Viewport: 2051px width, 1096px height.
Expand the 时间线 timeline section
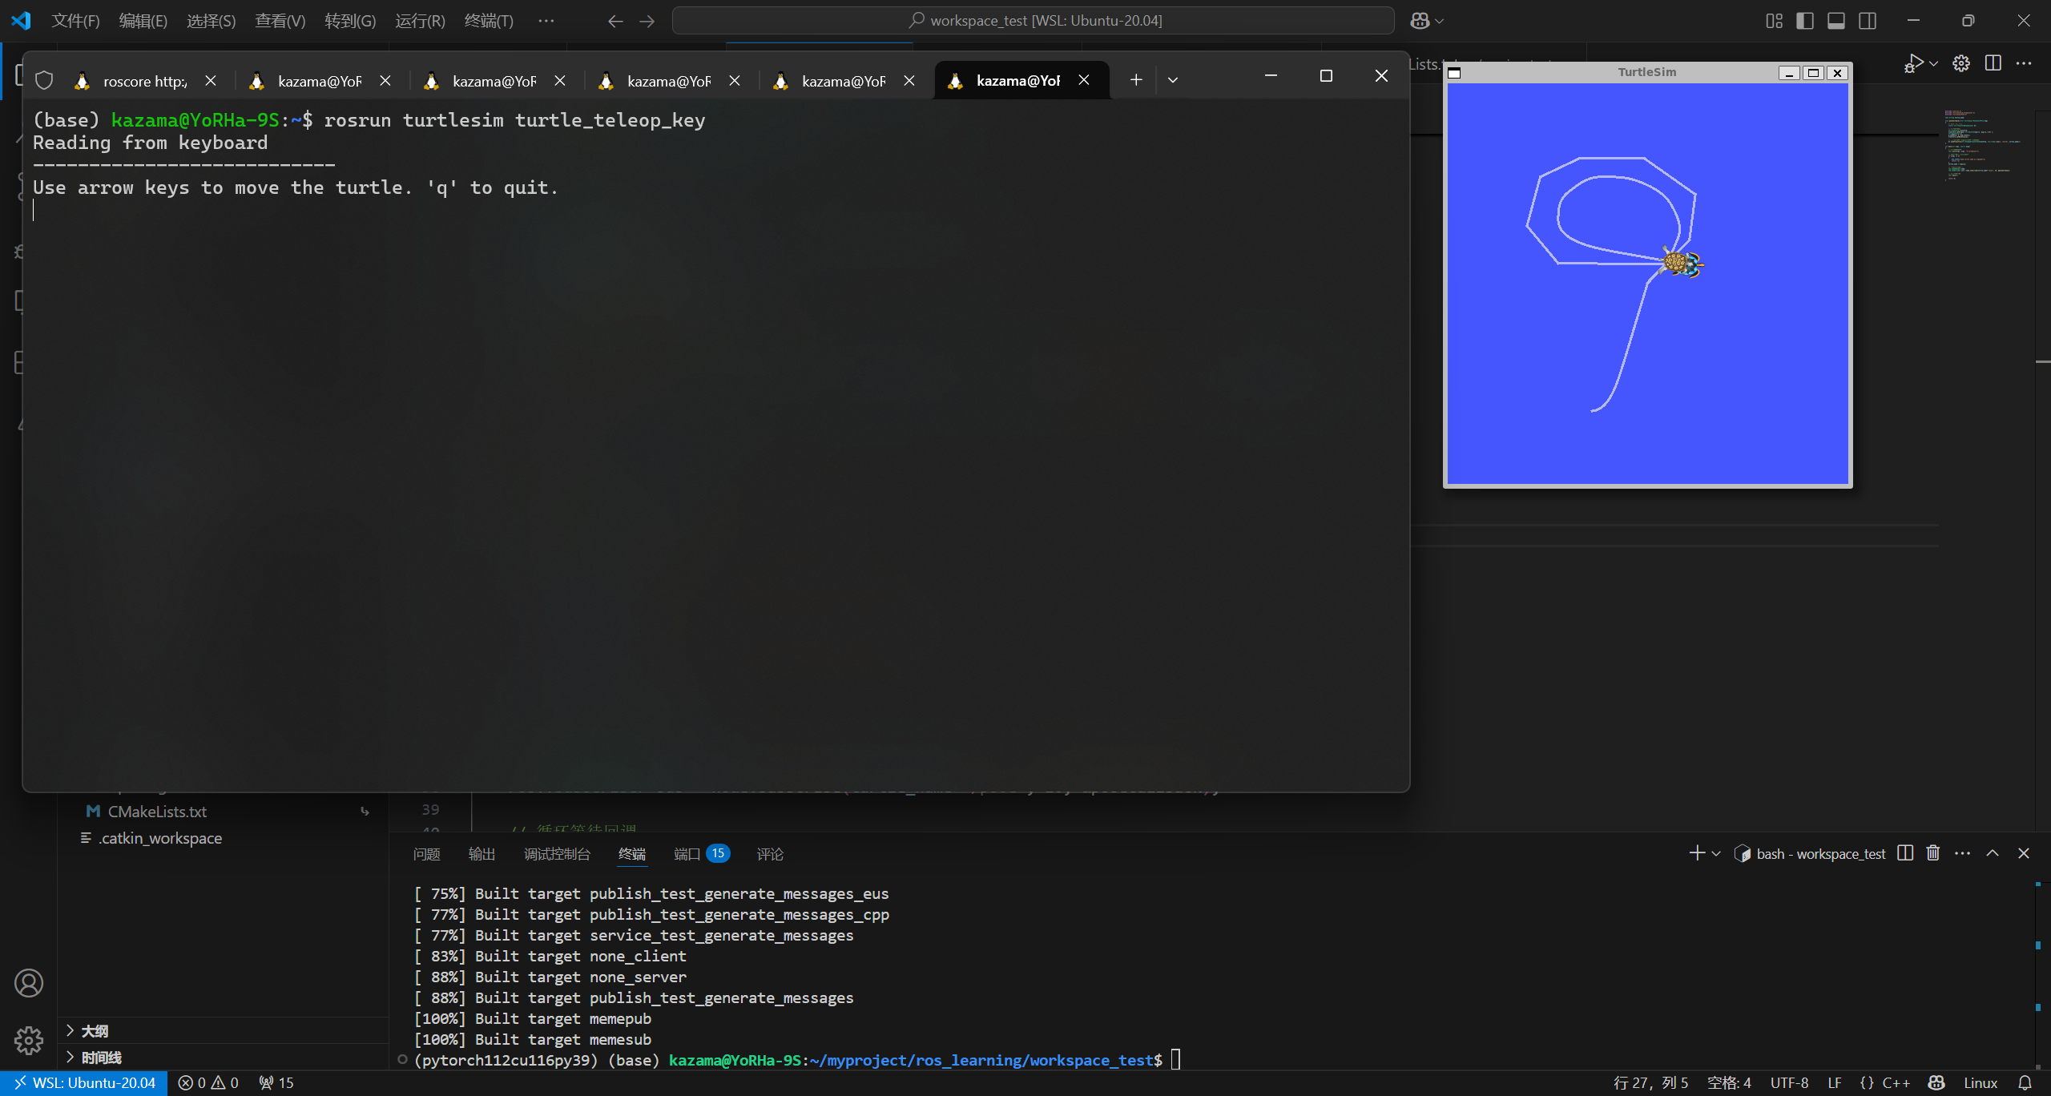pos(101,1058)
